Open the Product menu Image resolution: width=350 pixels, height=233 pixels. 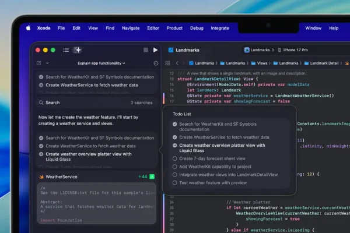[174, 28]
